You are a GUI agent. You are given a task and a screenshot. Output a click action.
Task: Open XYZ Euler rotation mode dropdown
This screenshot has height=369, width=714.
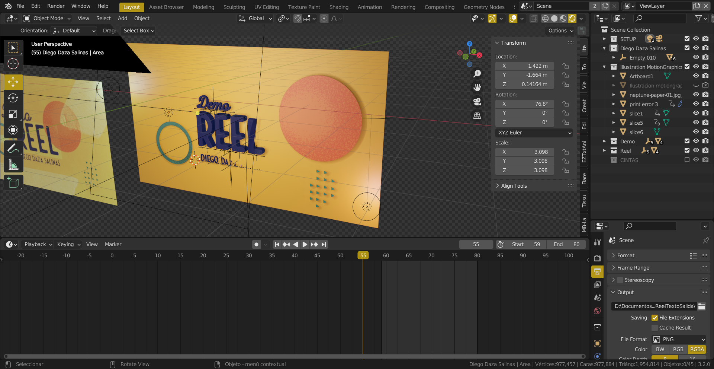coord(534,133)
